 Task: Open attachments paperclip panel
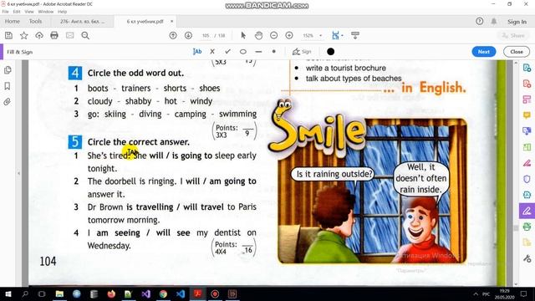point(8,102)
